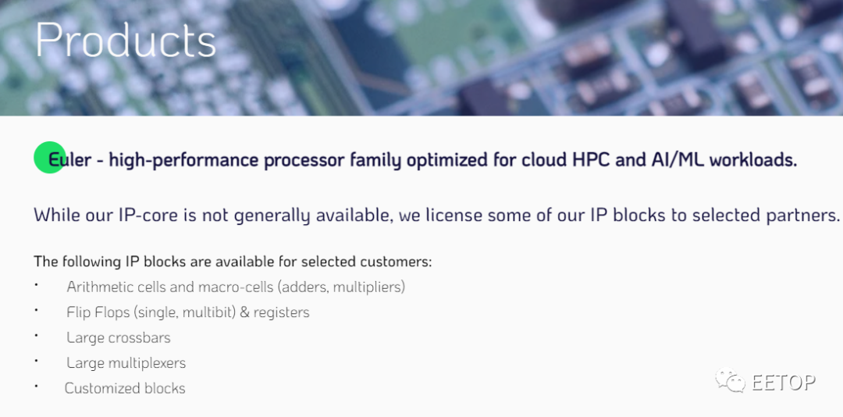
Task: Select the Large crossbars list item
Action: [x=119, y=338]
